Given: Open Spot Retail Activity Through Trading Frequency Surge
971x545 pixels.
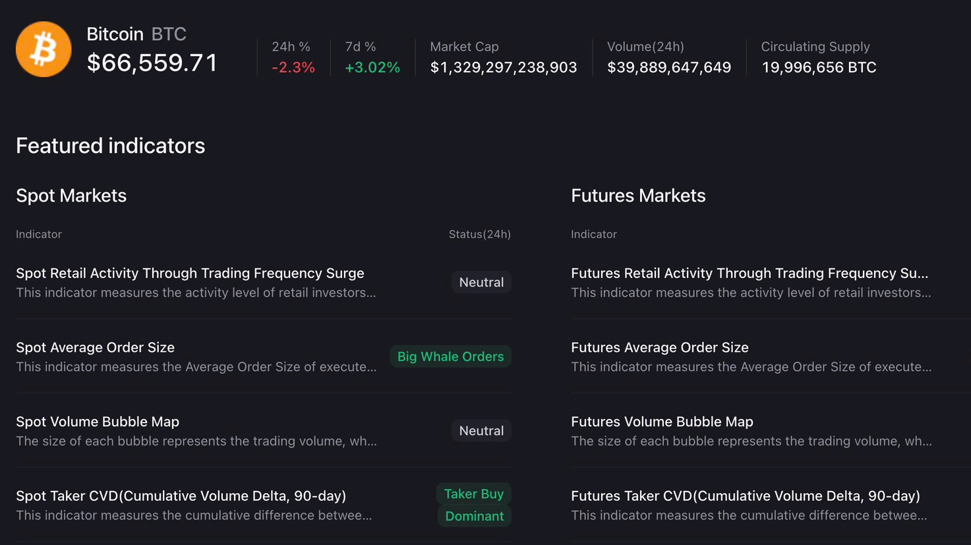Looking at the screenshot, I should [x=190, y=273].
